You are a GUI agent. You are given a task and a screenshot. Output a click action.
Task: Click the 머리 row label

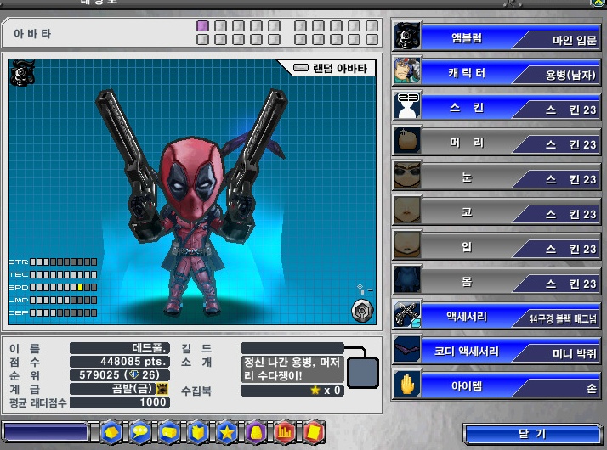tap(467, 143)
